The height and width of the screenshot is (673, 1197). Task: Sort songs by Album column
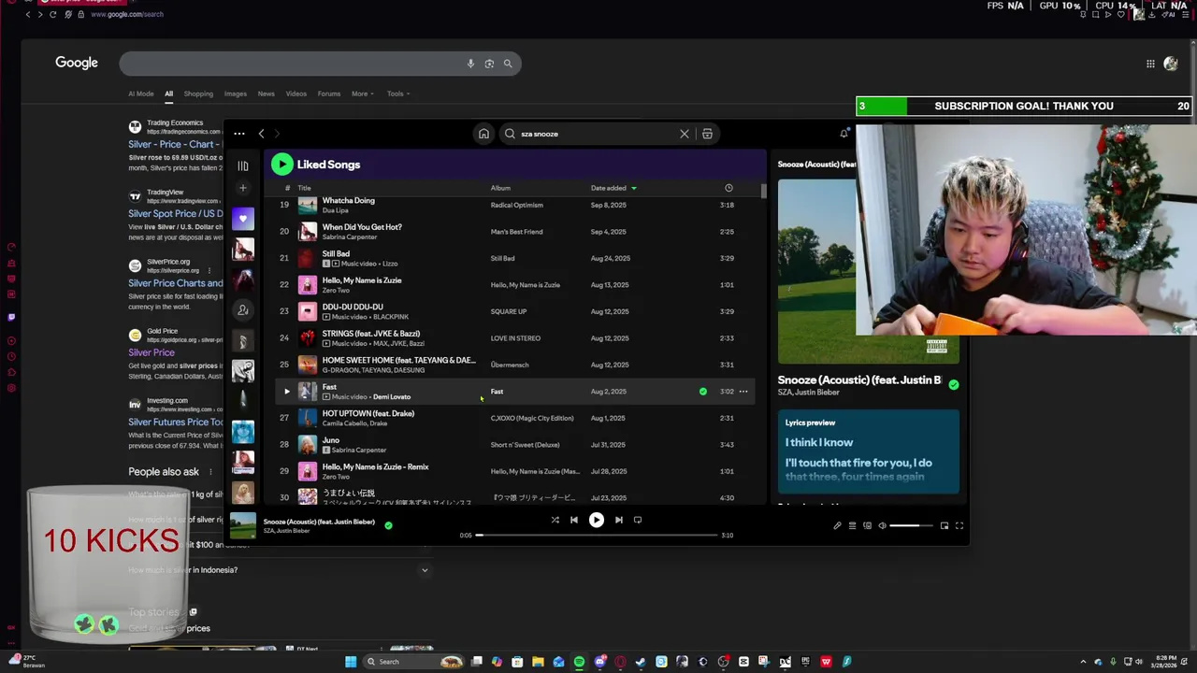pos(500,188)
